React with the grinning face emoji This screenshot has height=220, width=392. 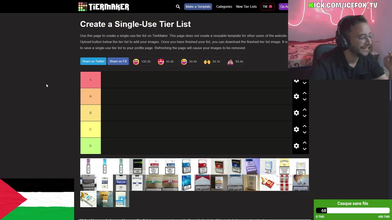click(136, 61)
